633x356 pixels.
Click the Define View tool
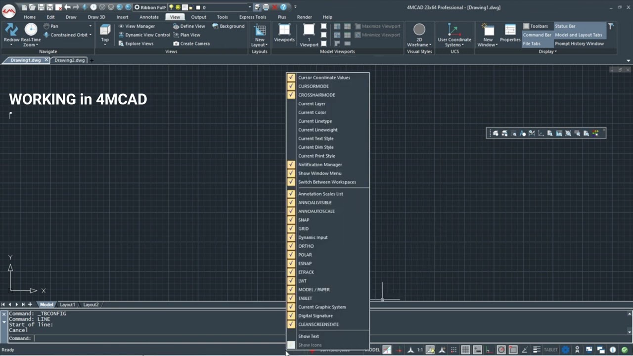tap(189, 26)
